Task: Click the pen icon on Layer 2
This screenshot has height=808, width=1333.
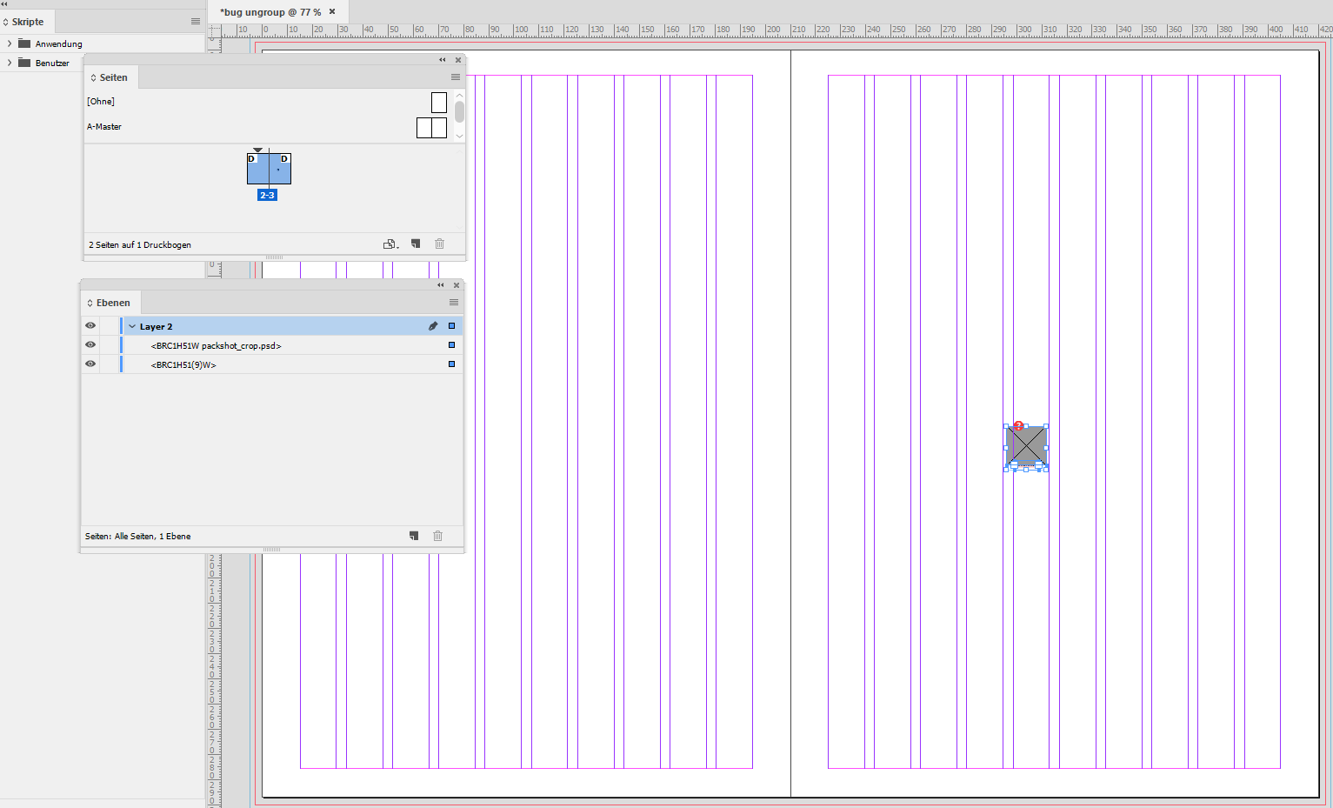Action: click(x=433, y=324)
